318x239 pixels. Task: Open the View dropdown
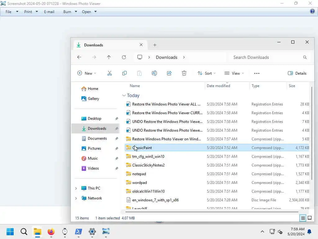coord(234,73)
